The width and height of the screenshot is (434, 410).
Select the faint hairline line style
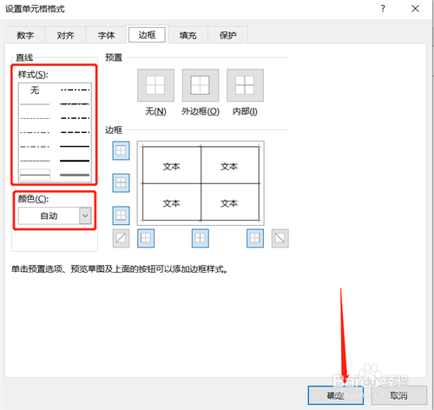pos(35,104)
